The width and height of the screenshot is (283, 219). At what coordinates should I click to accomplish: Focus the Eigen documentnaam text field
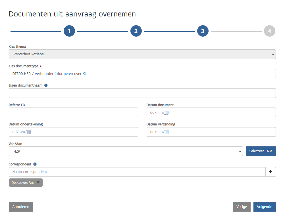pos(142,93)
